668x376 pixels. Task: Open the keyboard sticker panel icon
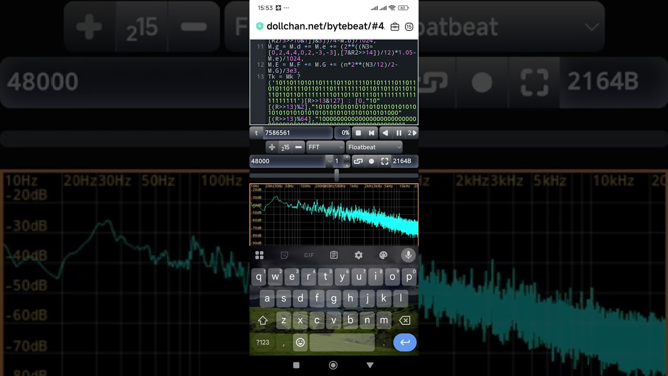click(284, 255)
